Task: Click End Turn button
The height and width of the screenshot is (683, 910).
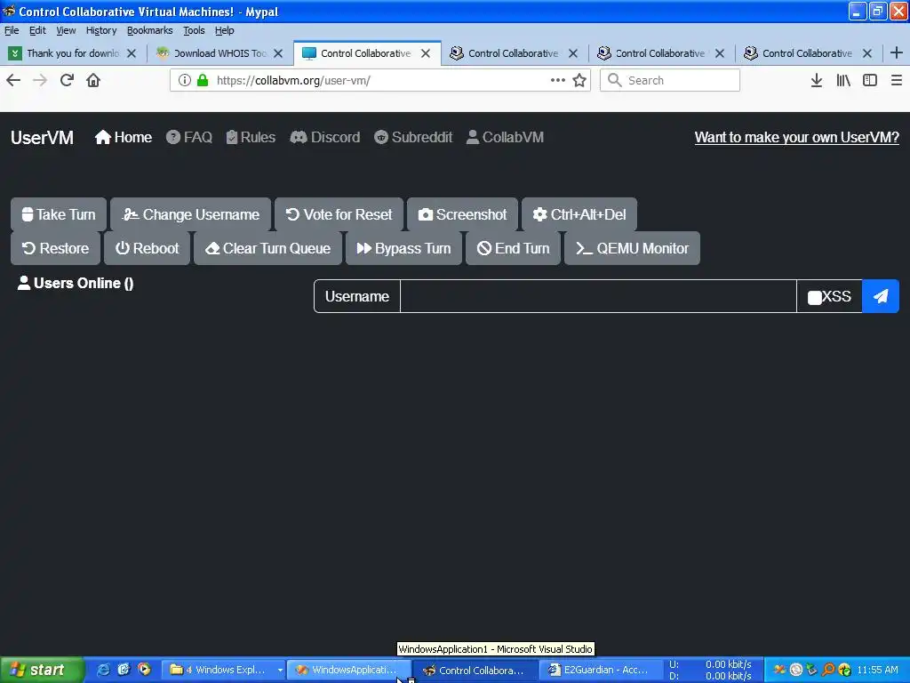Action: tap(513, 248)
